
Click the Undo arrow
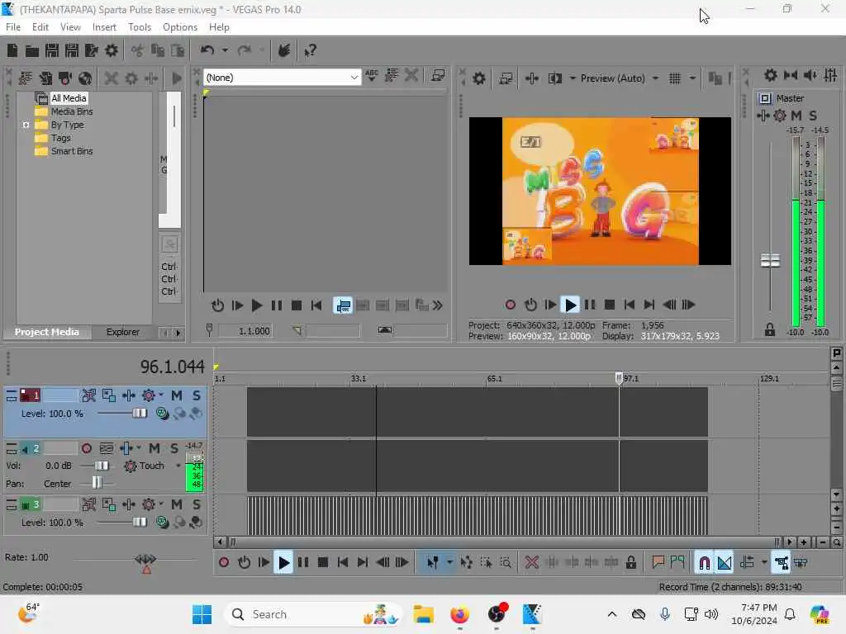207,50
